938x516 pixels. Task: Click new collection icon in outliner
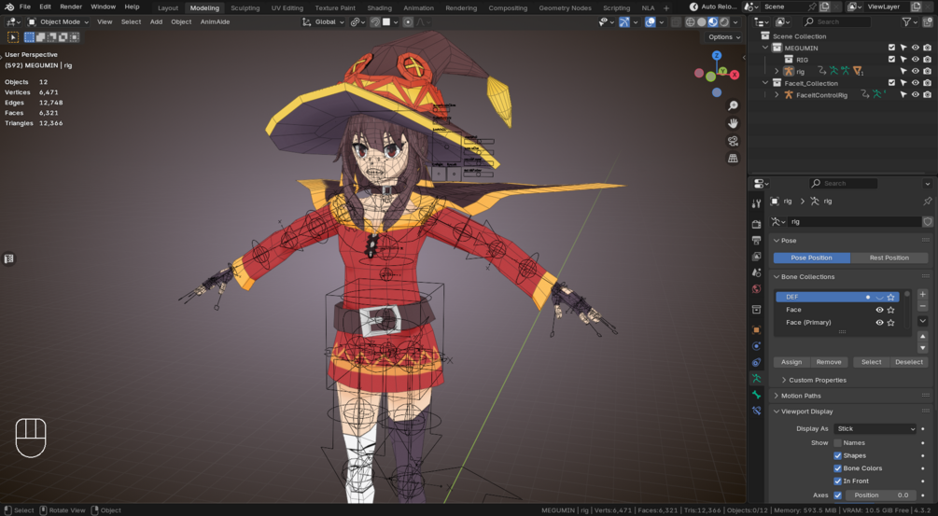[x=927, y=22]
